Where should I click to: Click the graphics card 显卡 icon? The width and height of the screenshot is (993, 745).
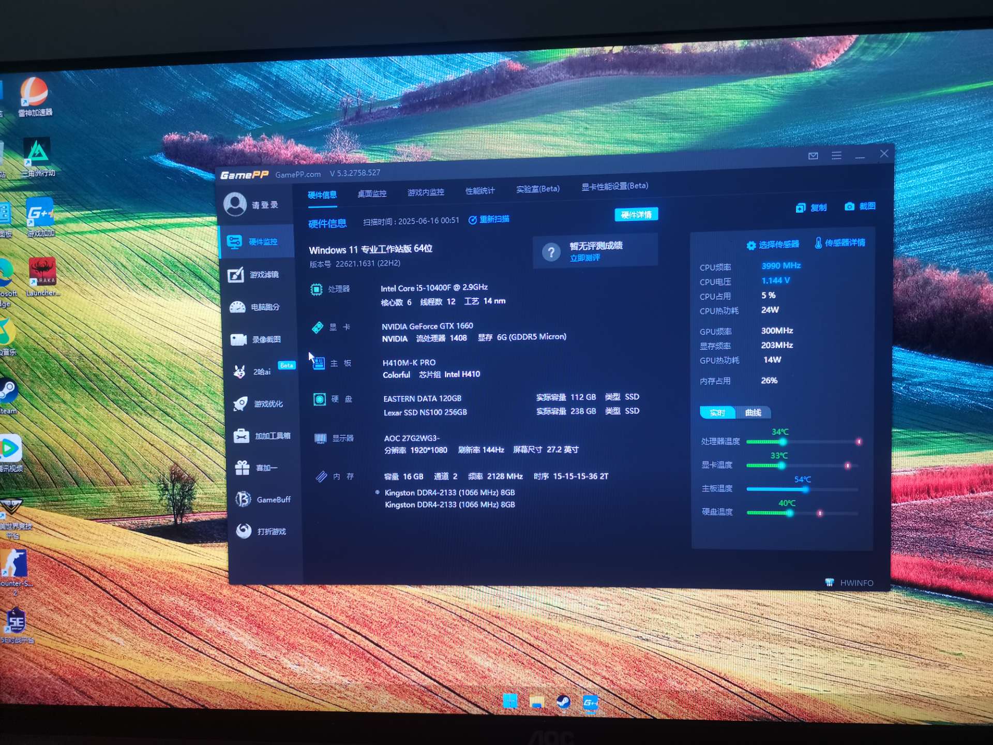[x=317, y=327]
